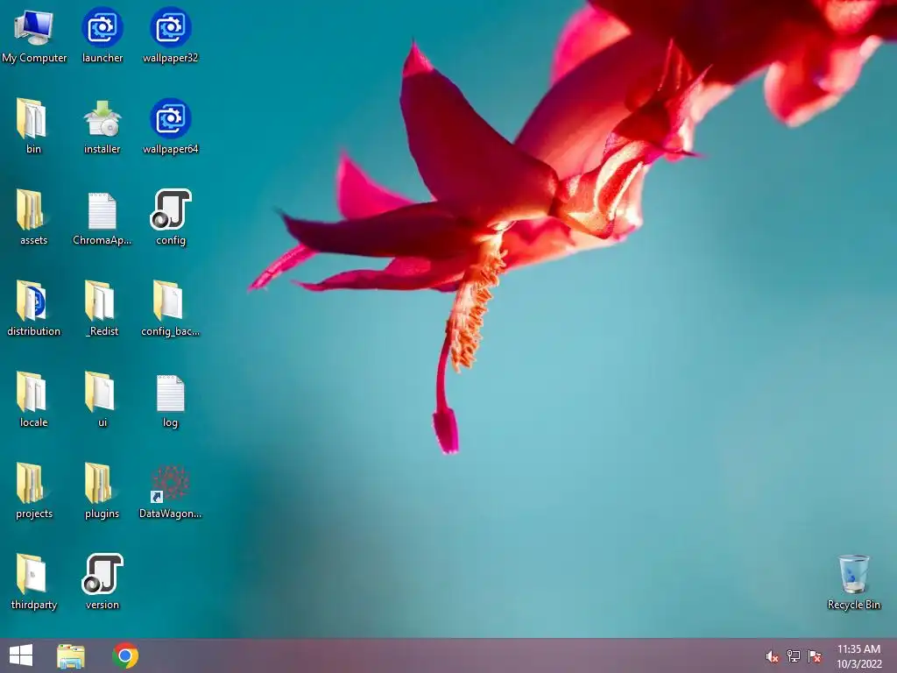Launch Google Chrome from the taskbar
897x673 pixels.
[125, 655]
